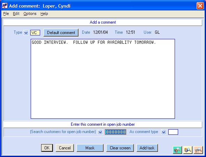Click the Clear screen button
This screenshot has width=206, height=157.
[120, 148]
